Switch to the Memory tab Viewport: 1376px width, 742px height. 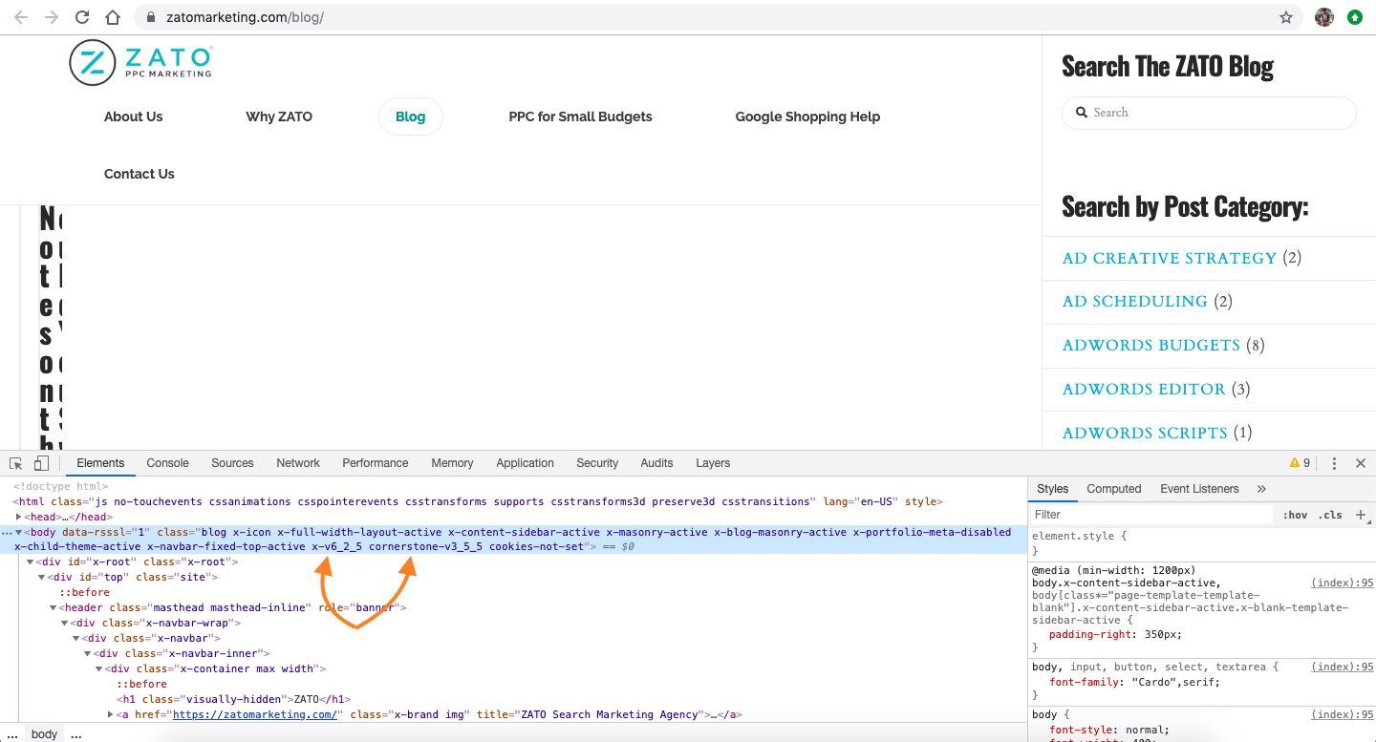point(452,463)
